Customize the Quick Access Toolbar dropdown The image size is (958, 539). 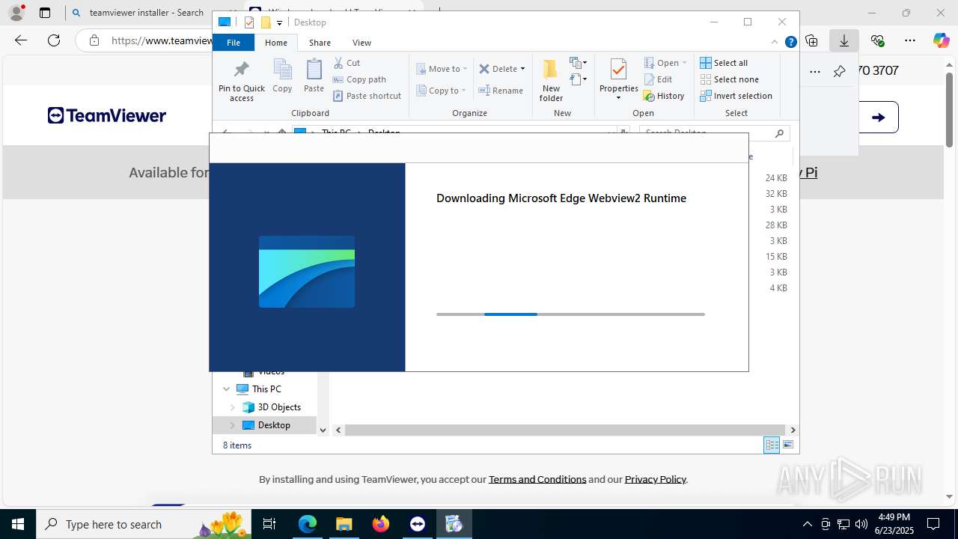tap(279, 23)
